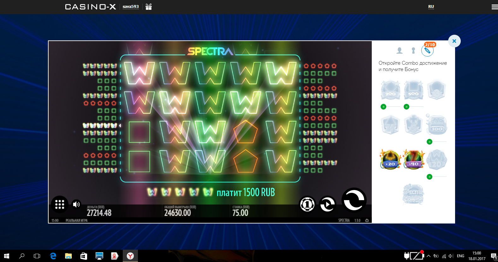Start autoplay with the circular play button
Screen dimensions: 498x262
point(327,205)
